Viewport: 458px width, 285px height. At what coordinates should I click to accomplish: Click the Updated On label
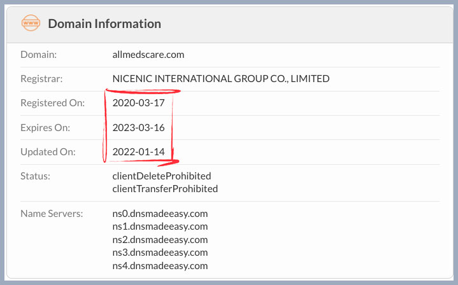[x=48, y=152]
